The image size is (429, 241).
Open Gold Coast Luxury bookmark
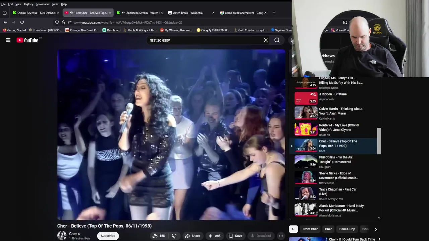click(250, 30)
